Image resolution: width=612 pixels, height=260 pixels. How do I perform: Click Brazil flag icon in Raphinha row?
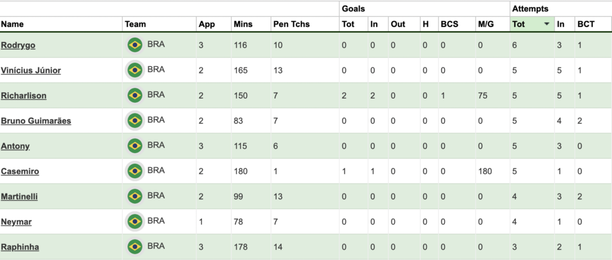click(x=134, y=247)
